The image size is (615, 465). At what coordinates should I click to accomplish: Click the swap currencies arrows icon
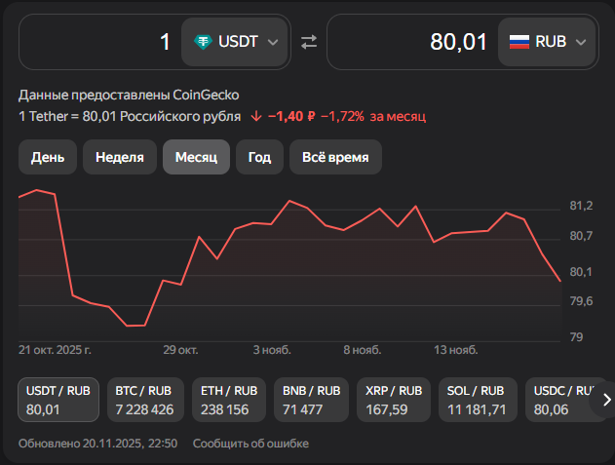309,42
